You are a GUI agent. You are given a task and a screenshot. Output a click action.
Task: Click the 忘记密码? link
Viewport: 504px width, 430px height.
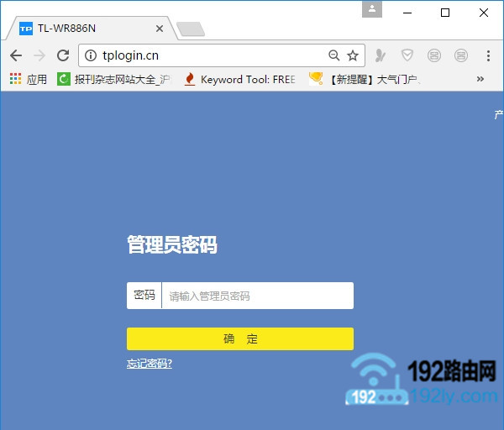coord(150,364)
